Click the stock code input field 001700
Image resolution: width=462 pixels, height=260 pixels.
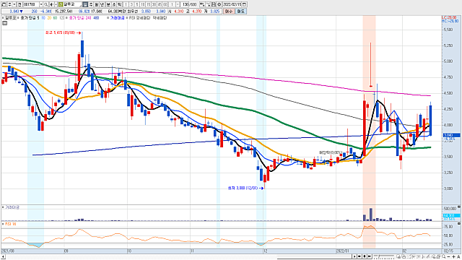(31, 4)
